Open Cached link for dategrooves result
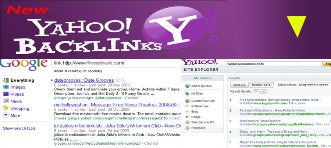Image resolution: width=331 pixels, height=148 pixels. pos(131,98)
